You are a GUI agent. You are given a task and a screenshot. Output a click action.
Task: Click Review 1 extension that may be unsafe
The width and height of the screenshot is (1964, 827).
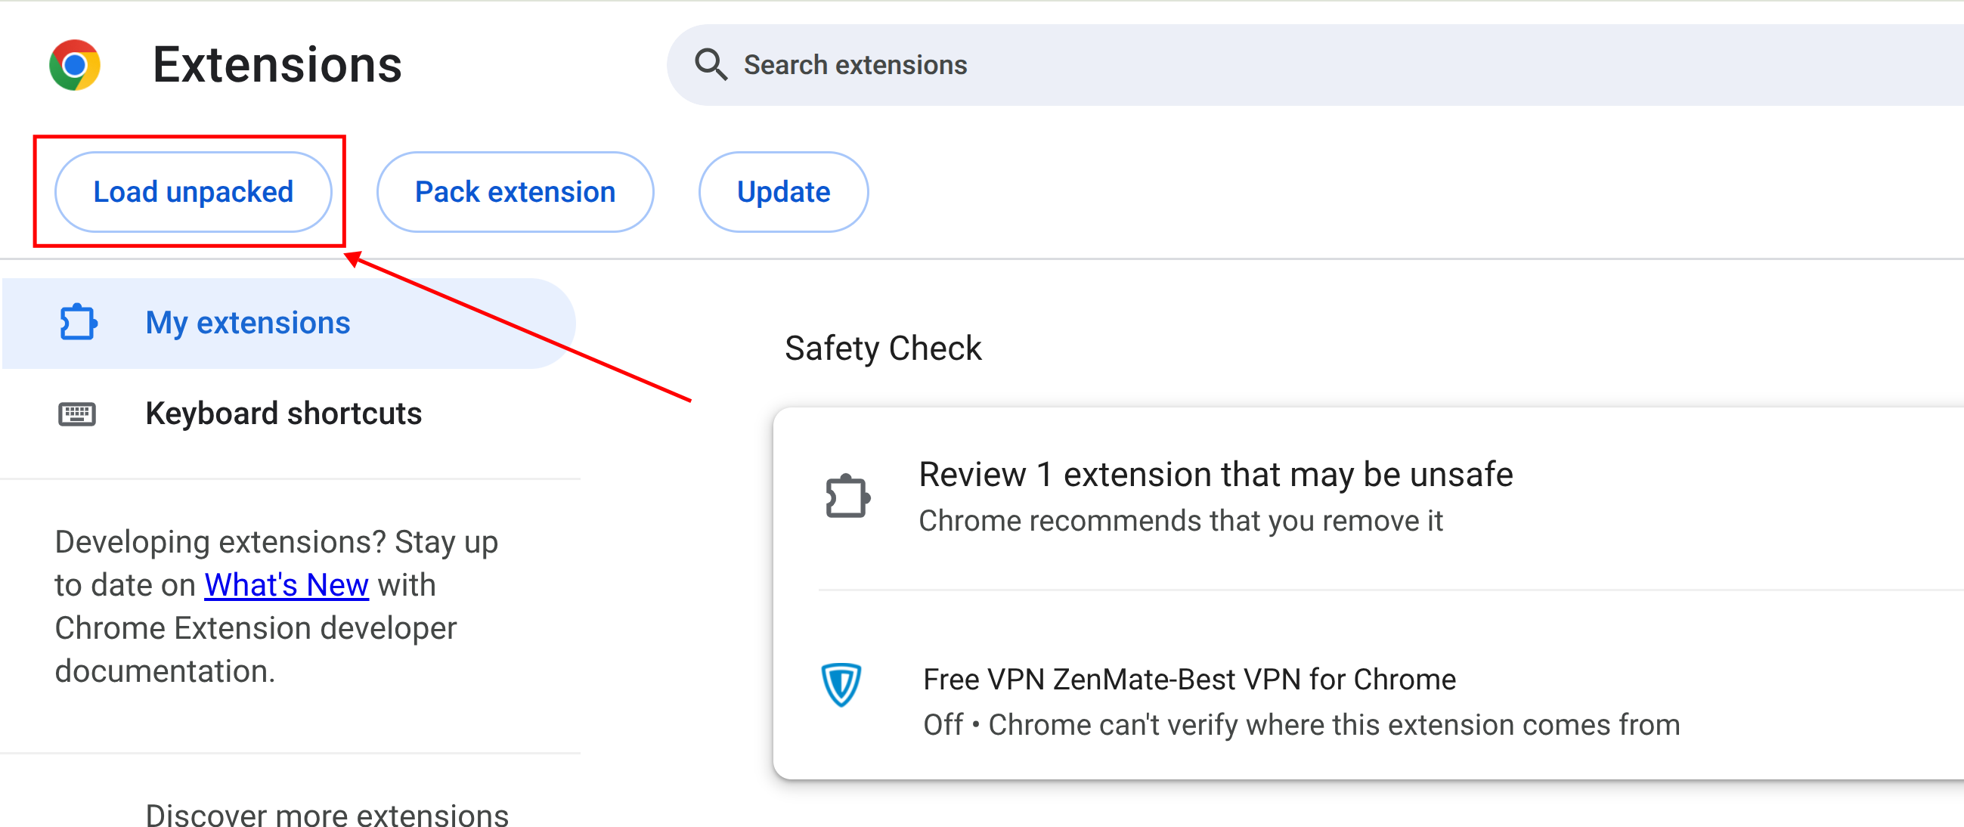click(x=1216, y=475)
